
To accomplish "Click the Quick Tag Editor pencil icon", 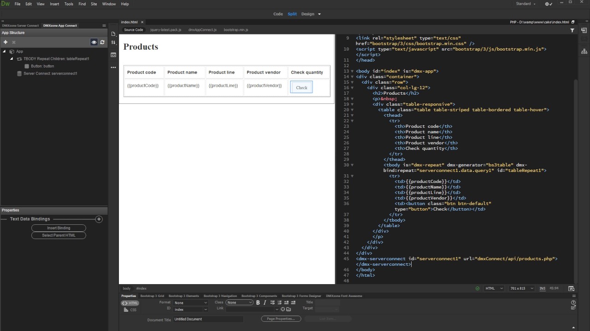I will pyautogui.click(x=573, y=308).
